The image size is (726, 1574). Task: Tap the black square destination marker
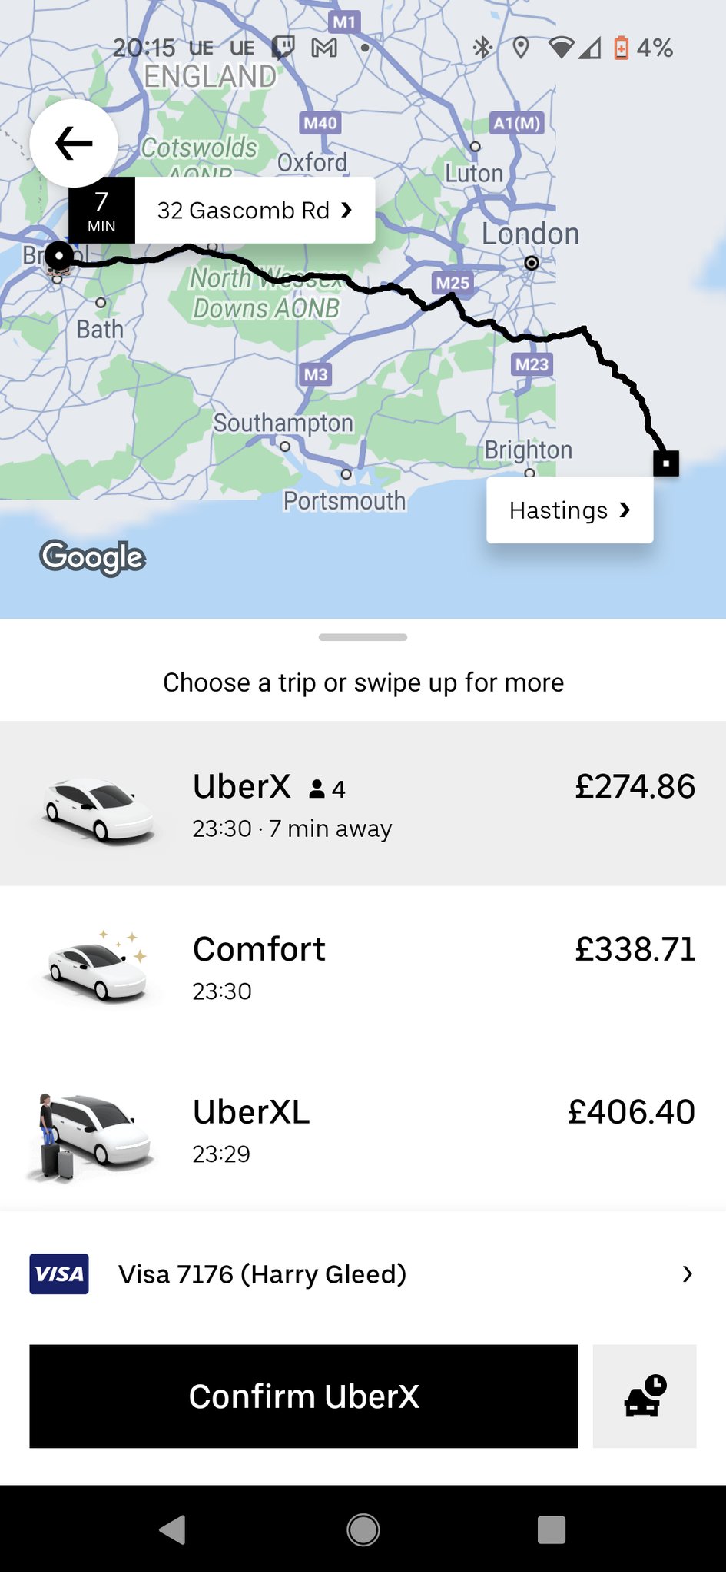pos(665,463)
